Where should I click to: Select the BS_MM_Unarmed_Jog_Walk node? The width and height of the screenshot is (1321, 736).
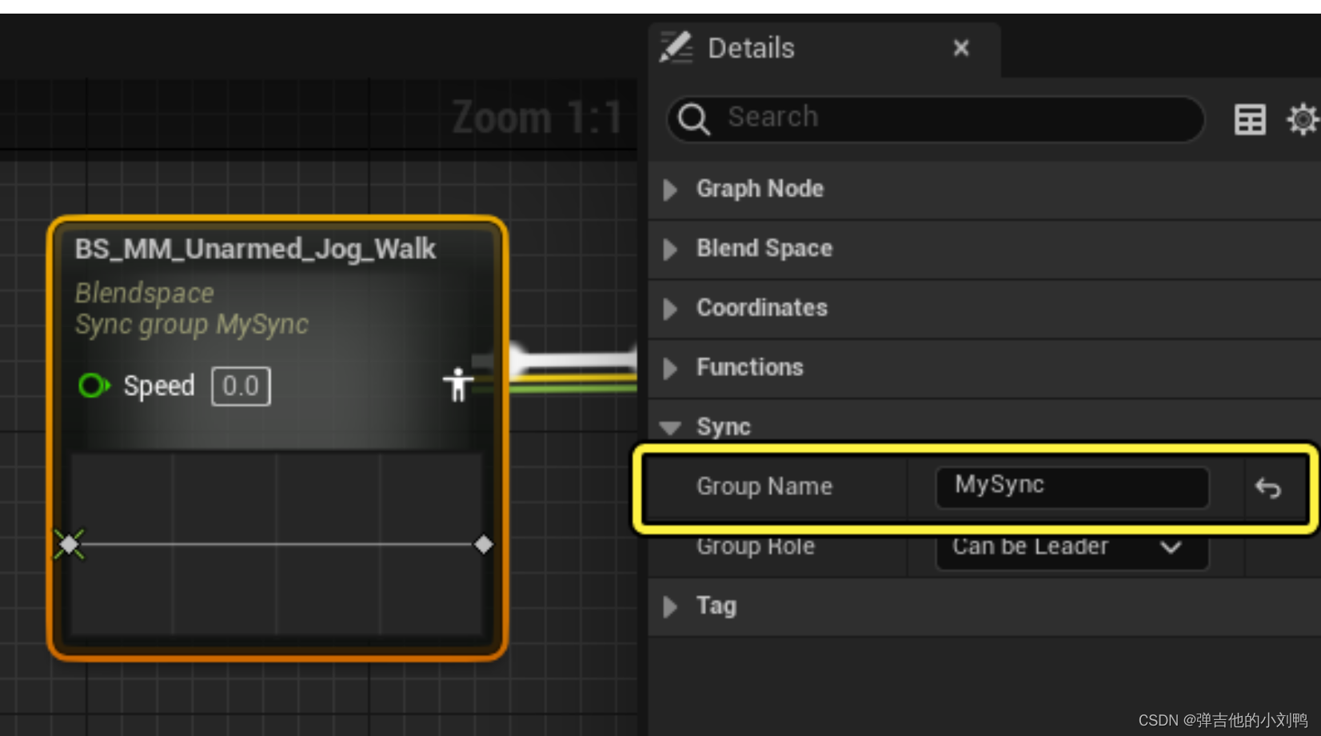(x=255, y=249)
